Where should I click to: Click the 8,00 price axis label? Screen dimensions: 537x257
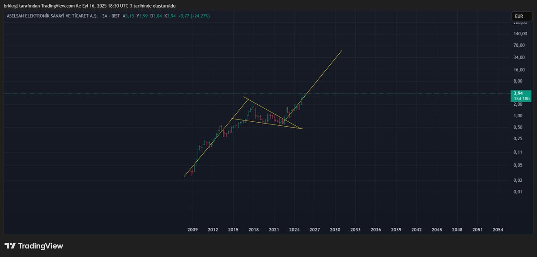tap(519, 81)
